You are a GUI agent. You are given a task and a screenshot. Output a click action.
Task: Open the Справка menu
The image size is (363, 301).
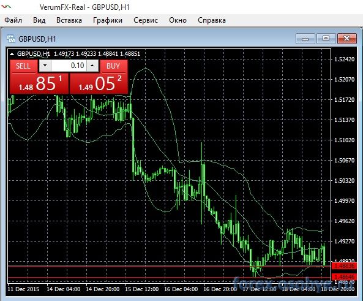coord(212,20)
